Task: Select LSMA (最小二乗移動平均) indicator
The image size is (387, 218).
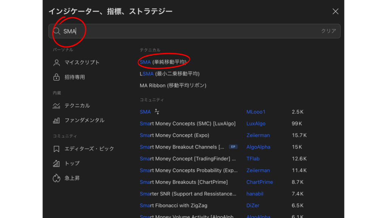Action: [169, 74]
